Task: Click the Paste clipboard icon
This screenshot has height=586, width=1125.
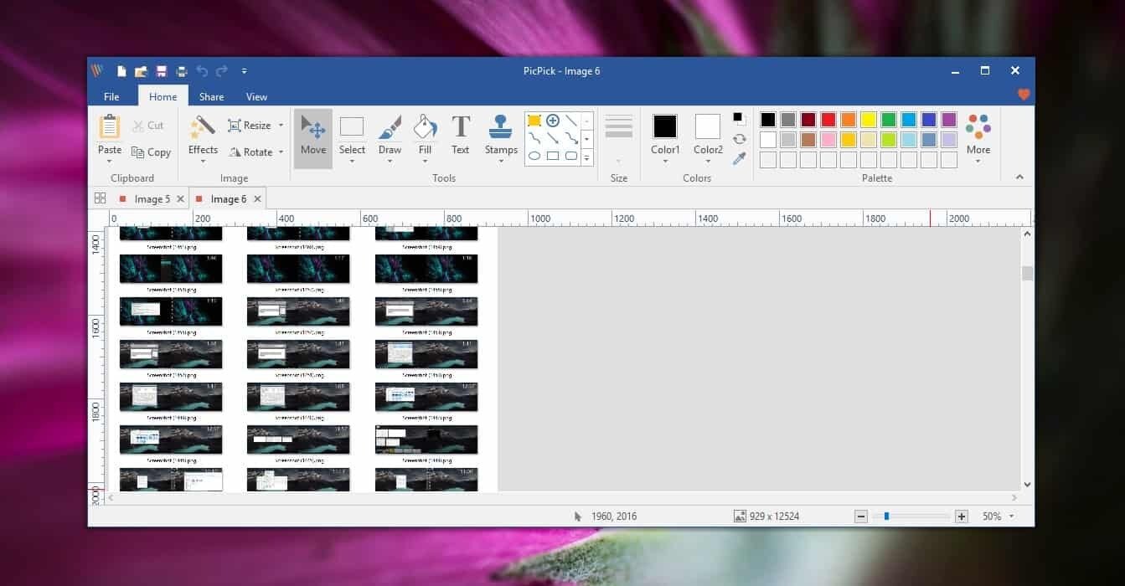Action: click(x=110, y=127)
